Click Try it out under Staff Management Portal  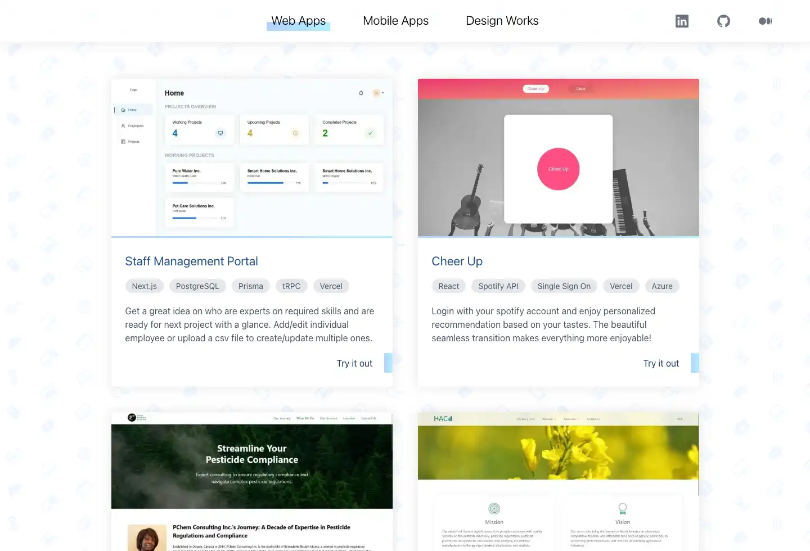(x=354, y=363)
